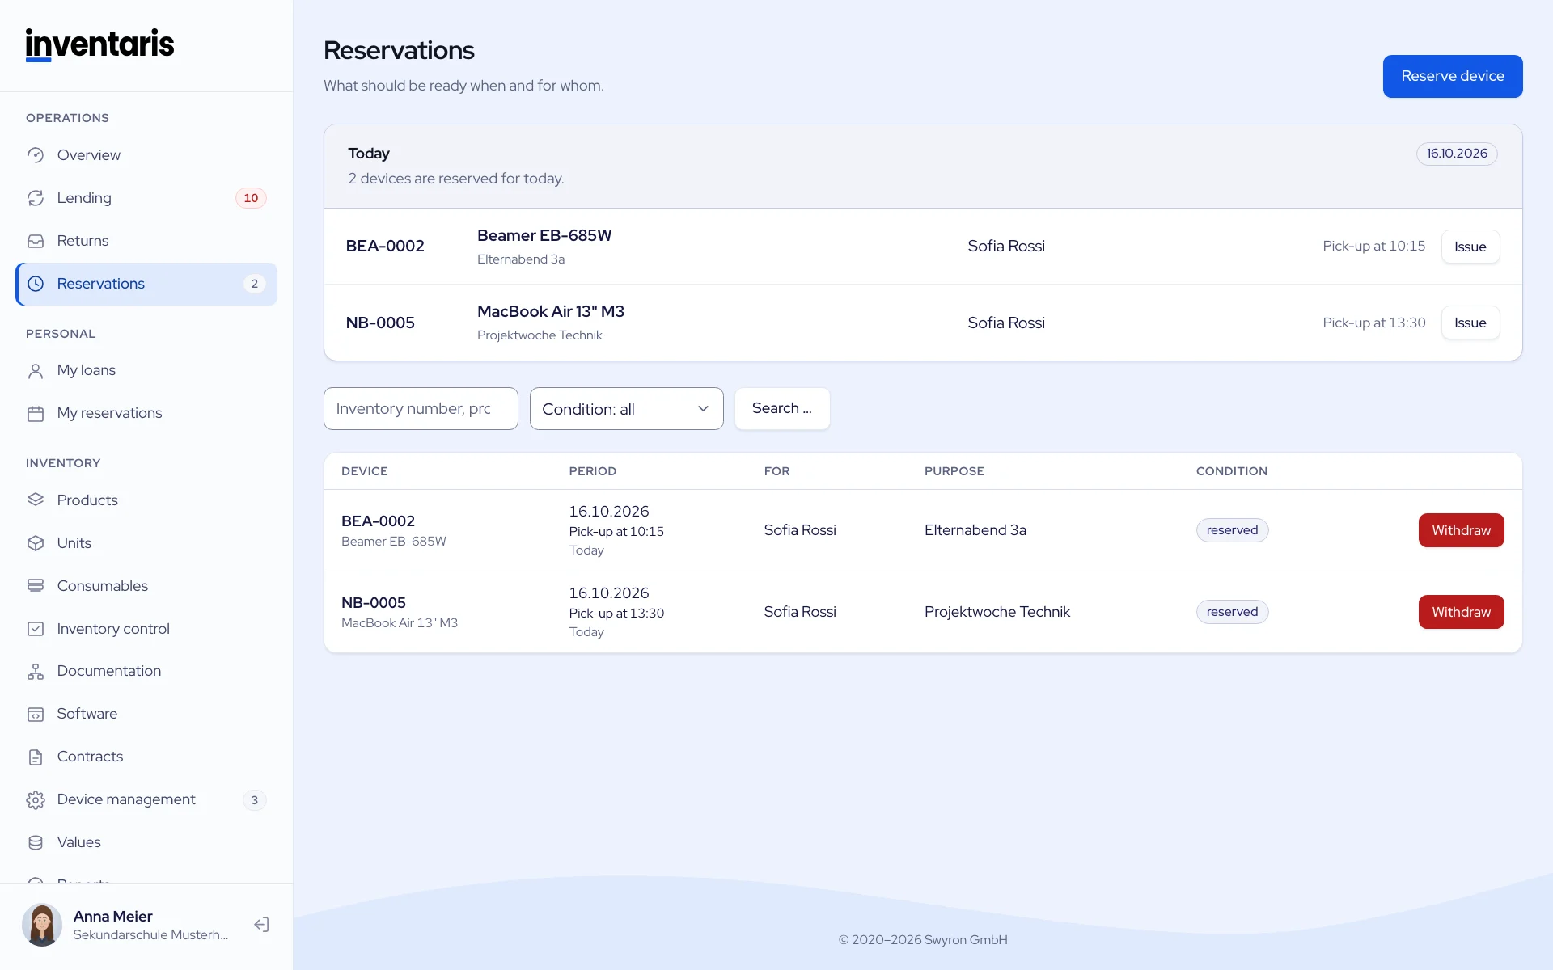Go to the Lending section

pyautogui.click(x=146, y=198)
